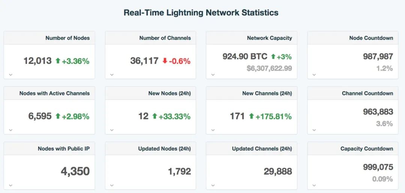This screenshot has width=405, height=193.
Task: Click green up arrow in New Nodes (24h)
Action: (x=154, y=116)
